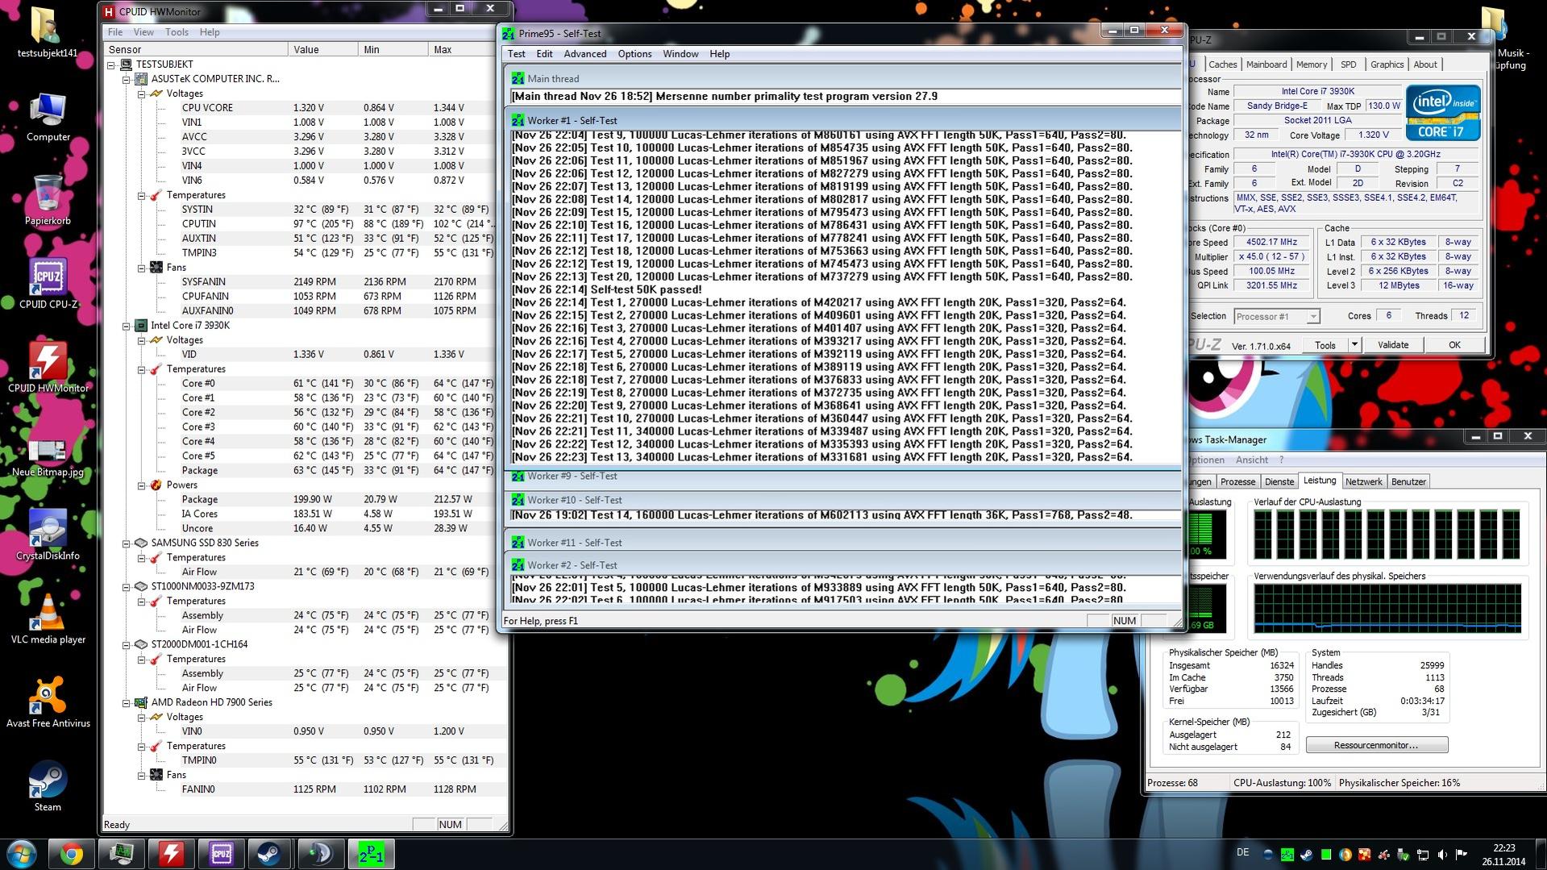Switch to CPU-Z taskbar button
Image resolution: width=1547 pixels, height=870 pixels.
point(221,854)
